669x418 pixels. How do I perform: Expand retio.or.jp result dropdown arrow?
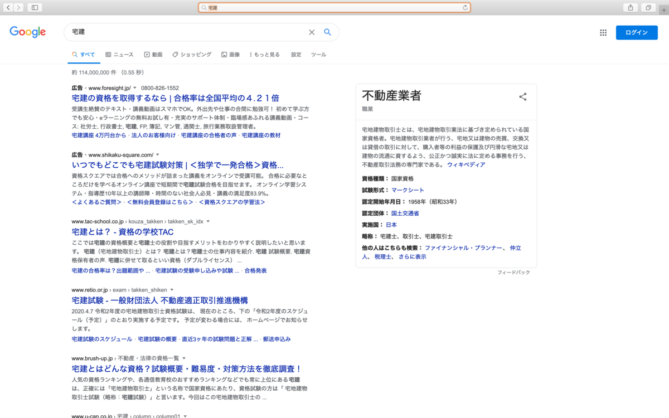(172, 290)
